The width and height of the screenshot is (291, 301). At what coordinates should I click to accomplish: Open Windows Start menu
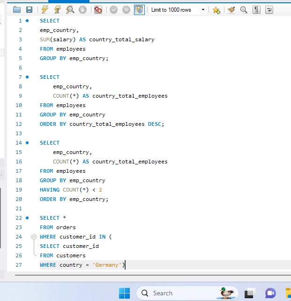tap(124, 293)
